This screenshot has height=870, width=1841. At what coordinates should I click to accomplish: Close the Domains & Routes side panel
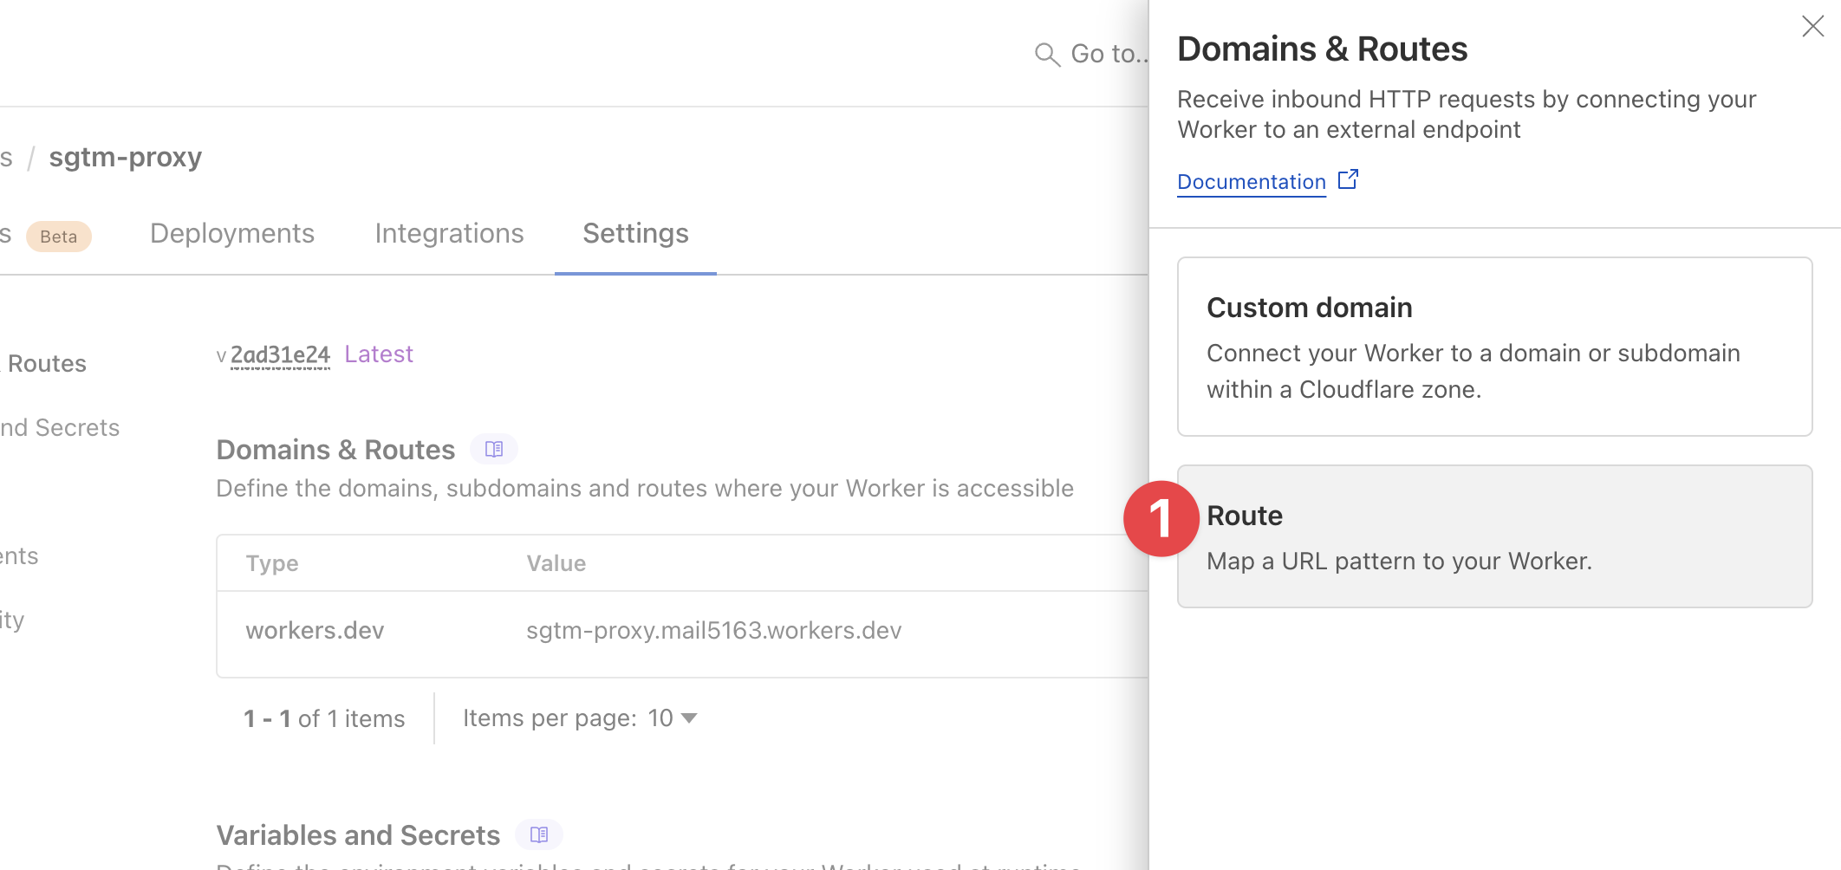(x=1812, y=26)
